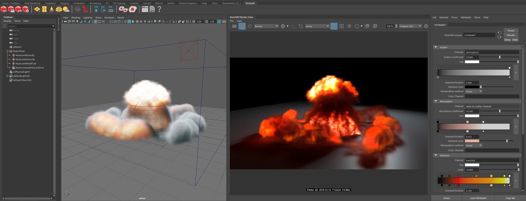
Task: Open the persp camera dropdown in Render View
Action: tap(317, 26)
